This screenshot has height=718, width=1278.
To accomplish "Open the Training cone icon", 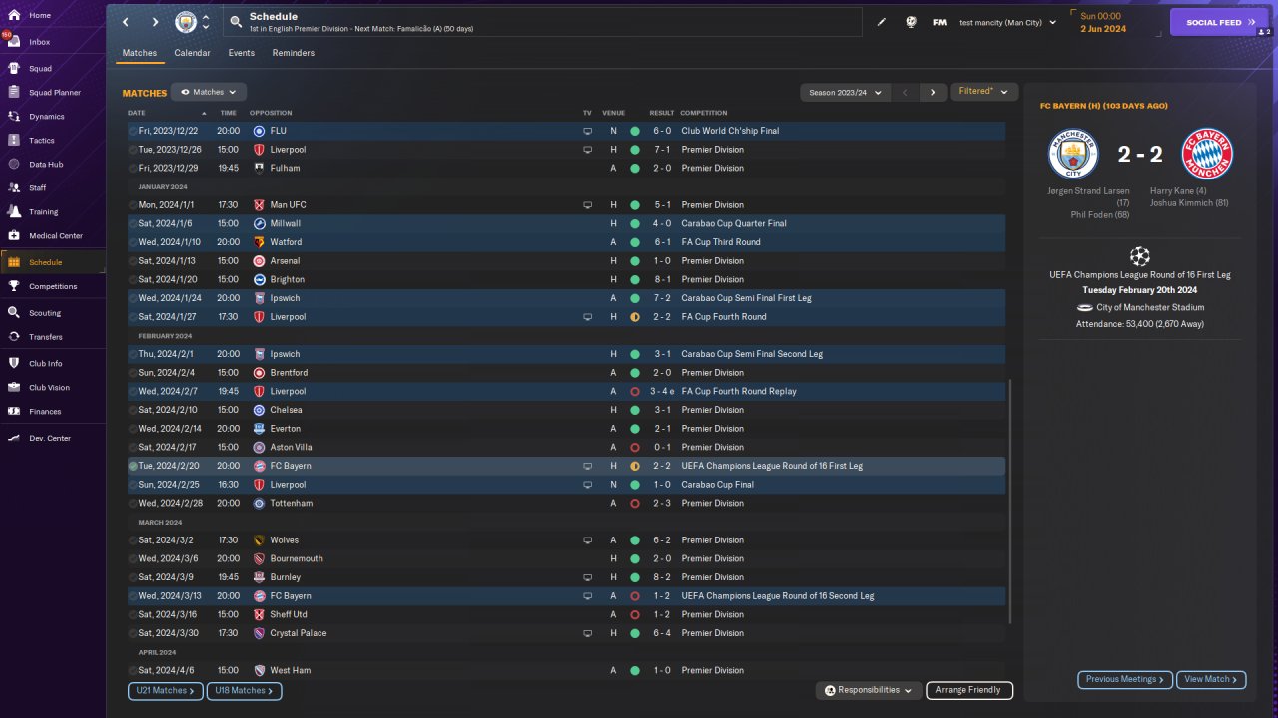I will (14, 212).
